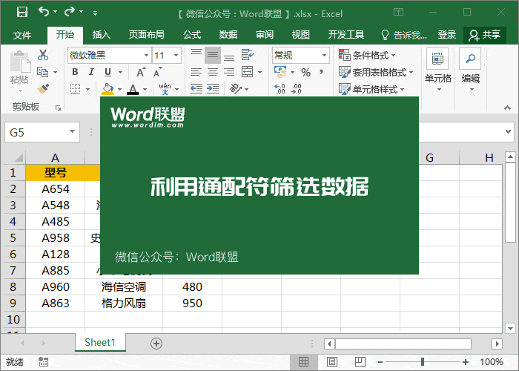Image resolution: width=519 pixels, height=371 pixels.
Task: Apply the yellow fill color bucket
Action: click(x=108, y=89)
